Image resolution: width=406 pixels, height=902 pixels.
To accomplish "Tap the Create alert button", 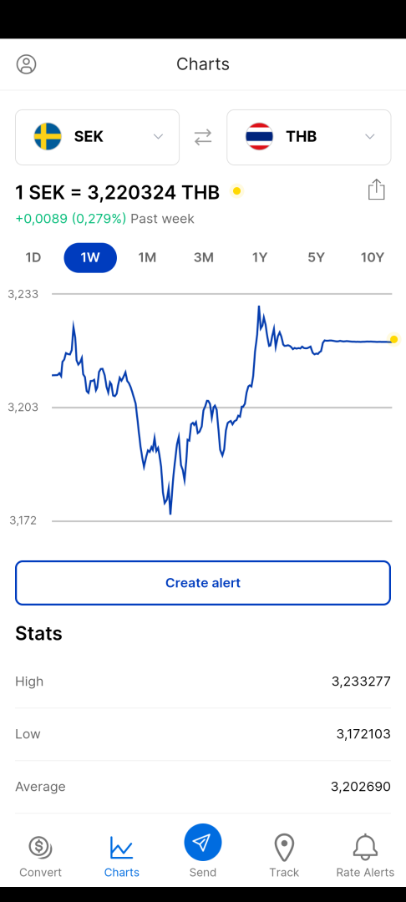I will (203, 583).
